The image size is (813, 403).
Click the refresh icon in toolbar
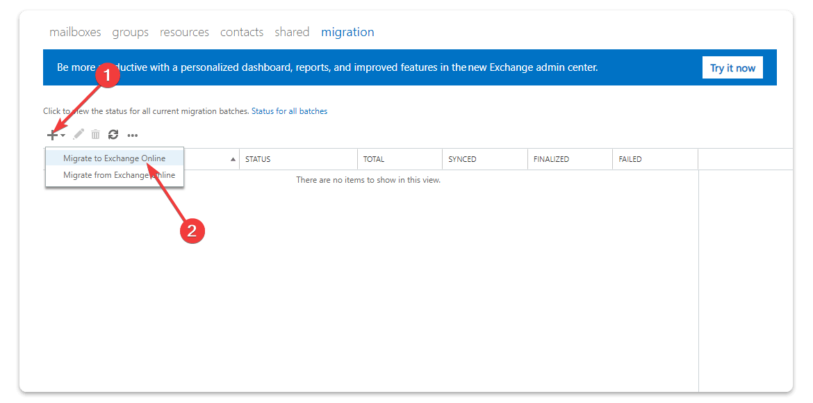point(113,135)
